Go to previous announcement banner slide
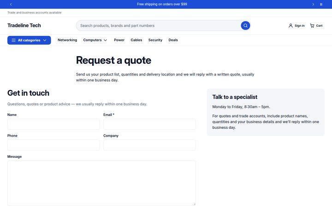 point(11,4)
